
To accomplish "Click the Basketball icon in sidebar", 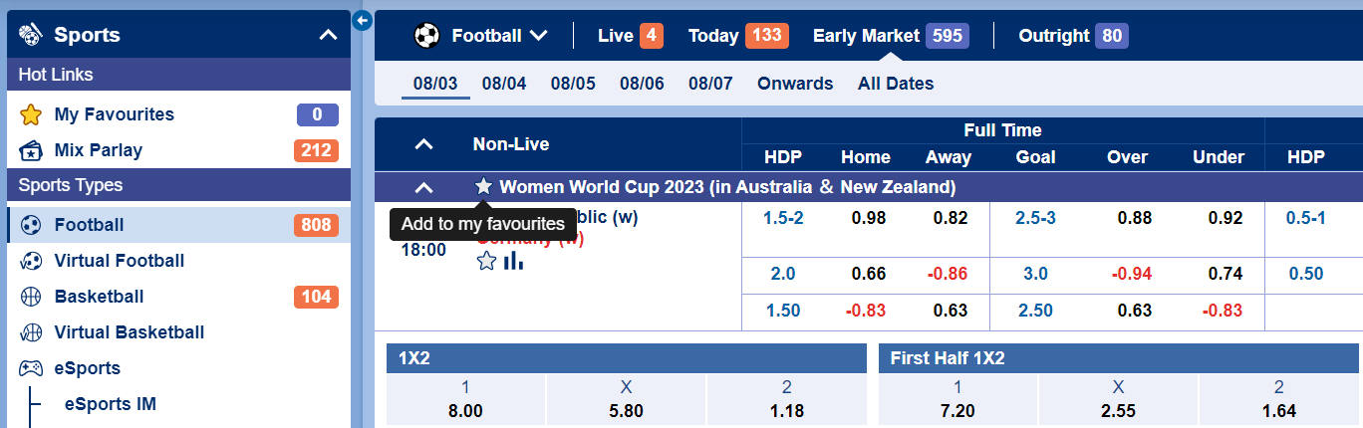I will (31, 297).
